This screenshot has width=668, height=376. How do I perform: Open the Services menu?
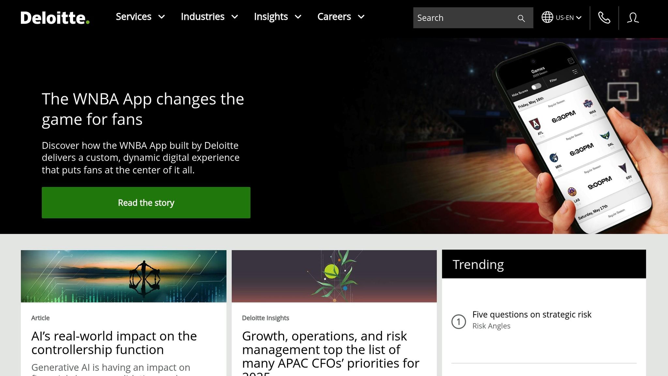tap(140, 17)
